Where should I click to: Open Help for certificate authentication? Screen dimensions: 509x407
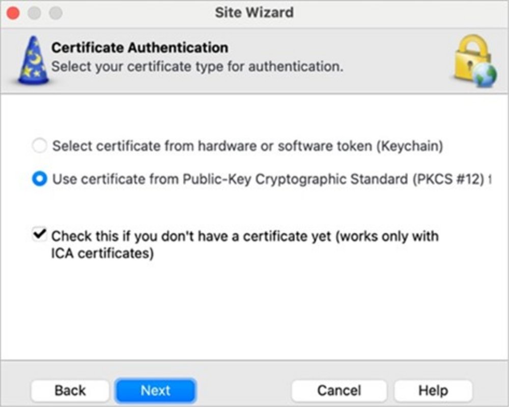click(x=433, y=391)
